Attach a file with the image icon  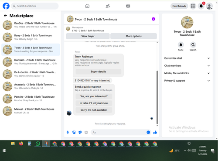coord(74,132)
